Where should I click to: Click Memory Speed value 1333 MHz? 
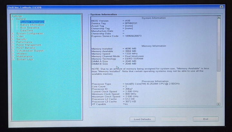131,54
